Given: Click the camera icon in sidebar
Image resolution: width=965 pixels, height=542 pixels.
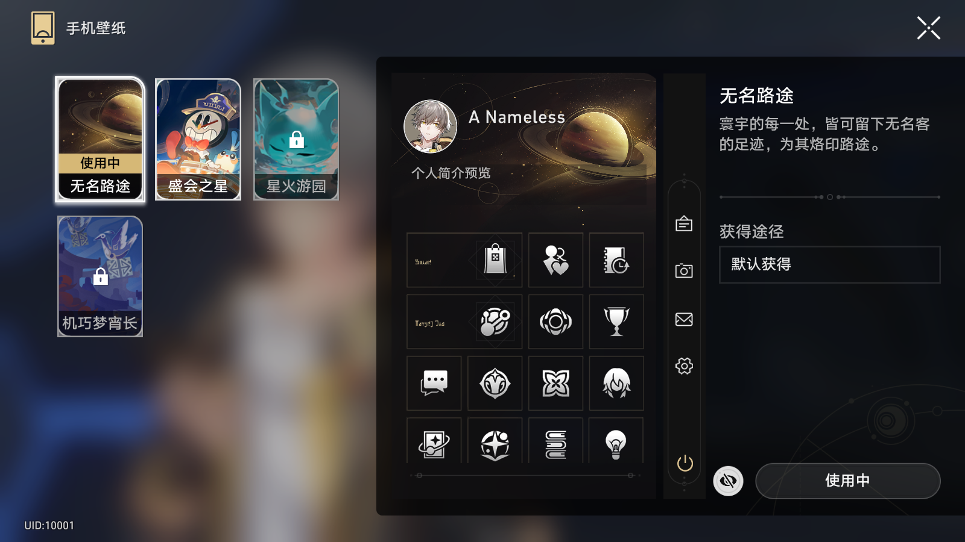Looking at the screenshot, I should tap(684, 270).
